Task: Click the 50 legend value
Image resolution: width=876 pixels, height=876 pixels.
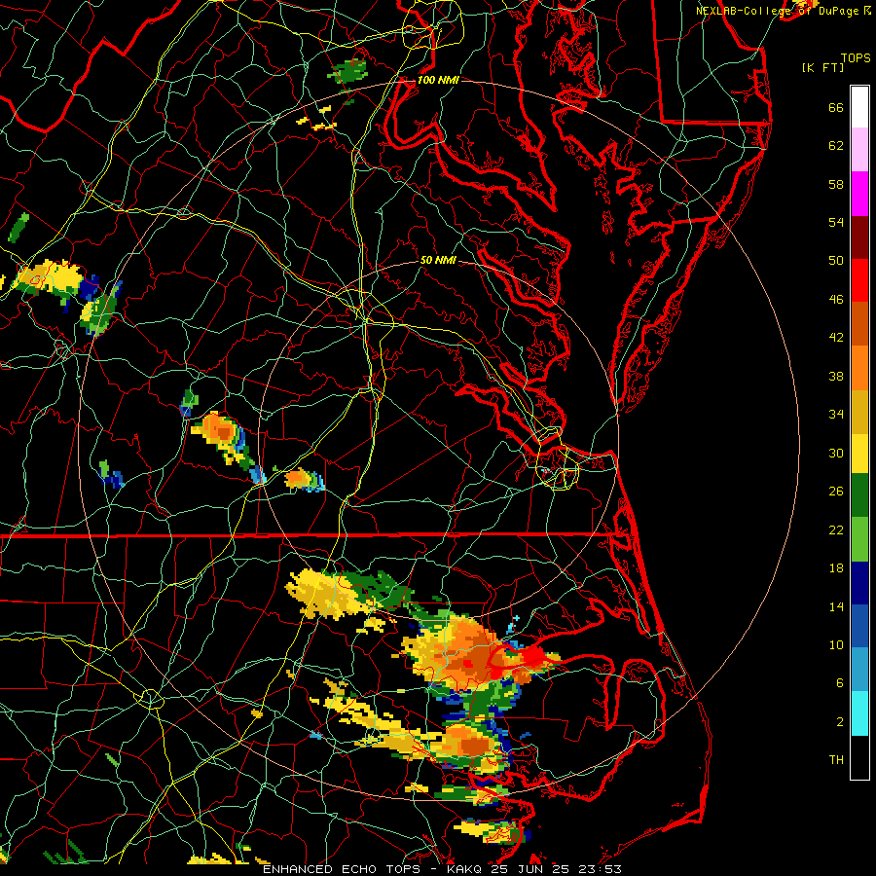Action: 836,261
